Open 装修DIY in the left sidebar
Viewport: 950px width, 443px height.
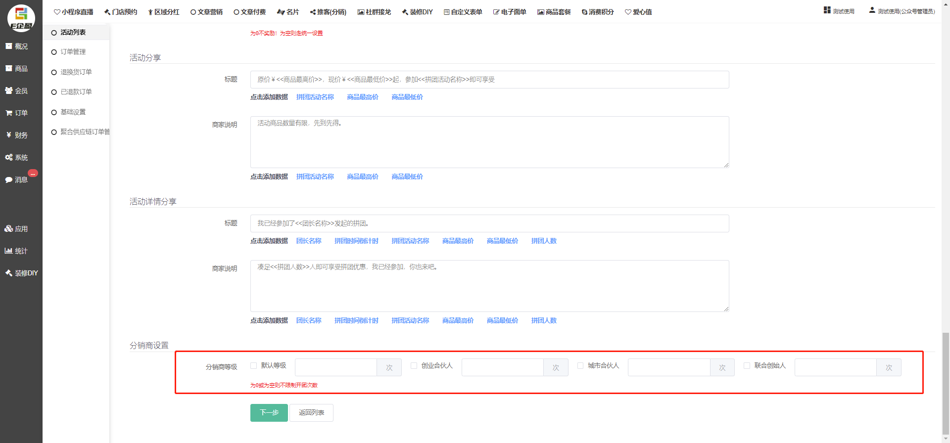21,273
